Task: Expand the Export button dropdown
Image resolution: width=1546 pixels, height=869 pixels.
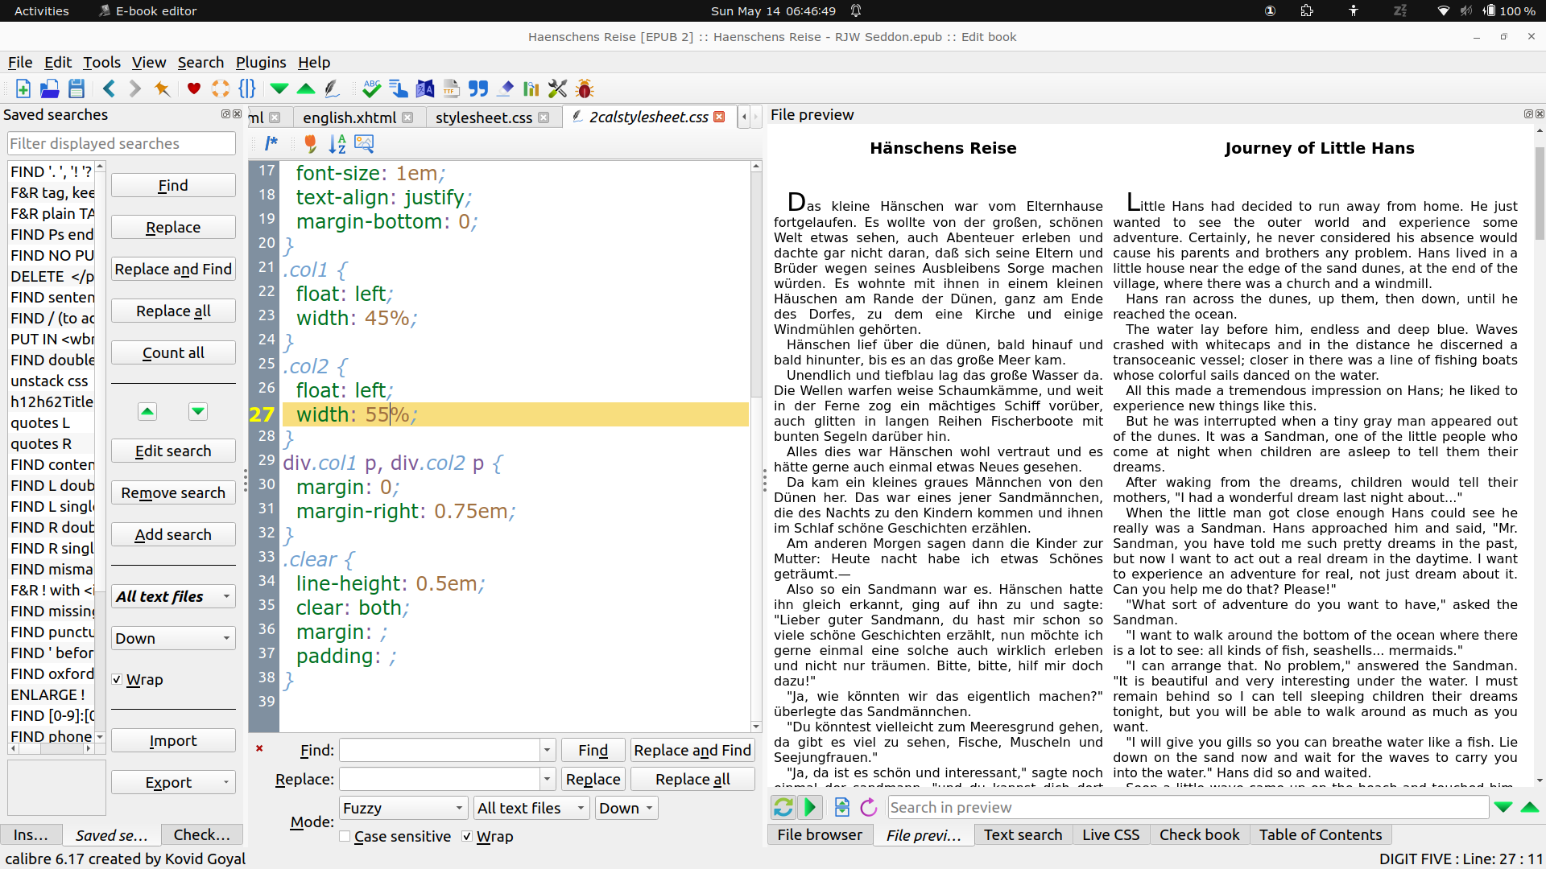Action: [225, 782]
